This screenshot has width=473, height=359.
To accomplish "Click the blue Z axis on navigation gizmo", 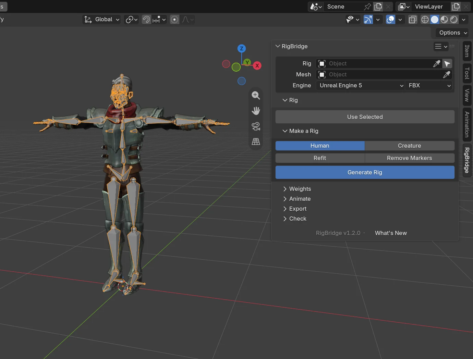I will click(242, 48).
